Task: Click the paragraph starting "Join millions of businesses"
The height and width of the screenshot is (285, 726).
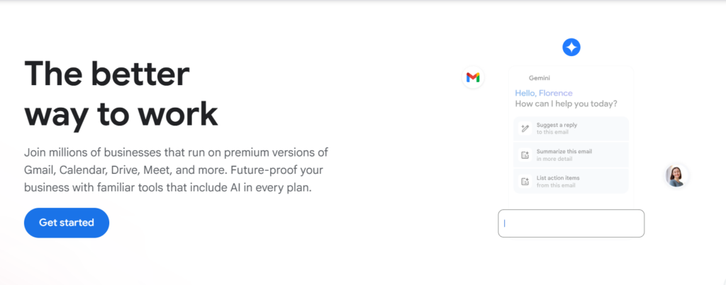Action: pyautogui.click(x=175, y=170)
